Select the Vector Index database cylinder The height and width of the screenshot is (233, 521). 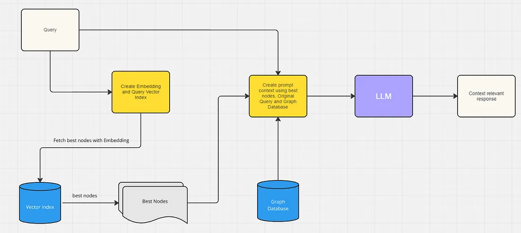point(40,202)
